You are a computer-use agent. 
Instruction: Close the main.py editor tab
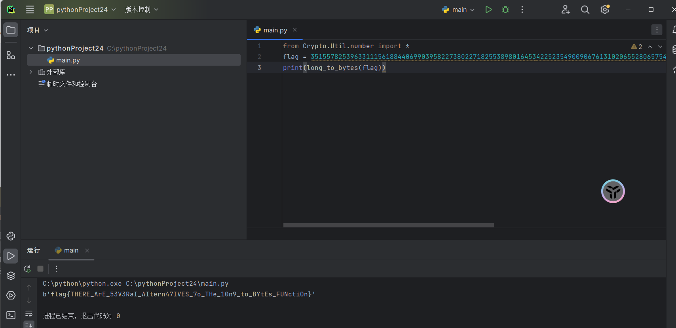pyautogui.click(x=295, y=30)
